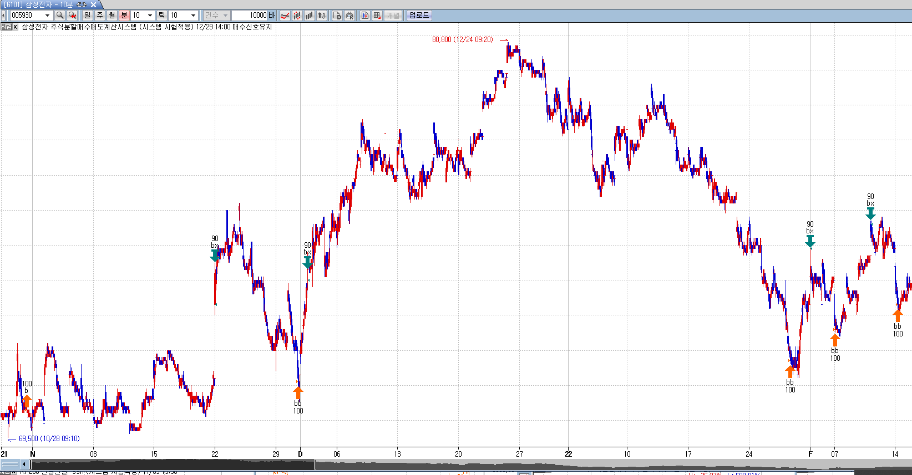Expand the minute interval dropdown
This screenshot has width=912, height=475.
pyautogui.click(x=150, y=16)
